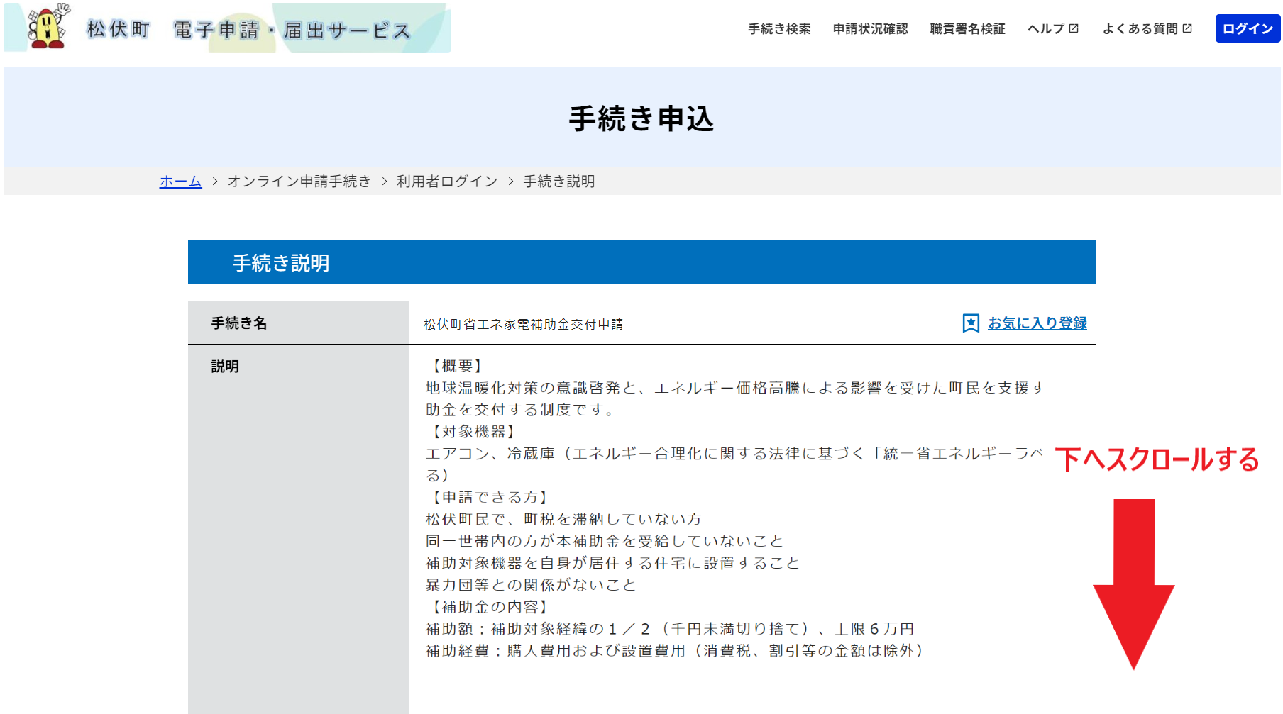Screen dimensions: 1283x714
Task: Click breadcrumb text 手続き説明
Action: [x=559, y=181]
